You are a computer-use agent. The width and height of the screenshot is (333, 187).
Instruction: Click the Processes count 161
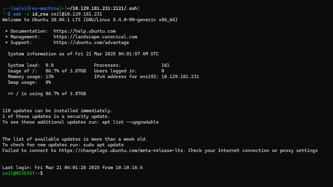tap(165, 65)
